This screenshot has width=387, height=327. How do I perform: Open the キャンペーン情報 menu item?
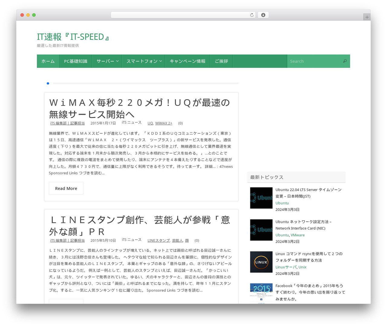pos(187,61)
